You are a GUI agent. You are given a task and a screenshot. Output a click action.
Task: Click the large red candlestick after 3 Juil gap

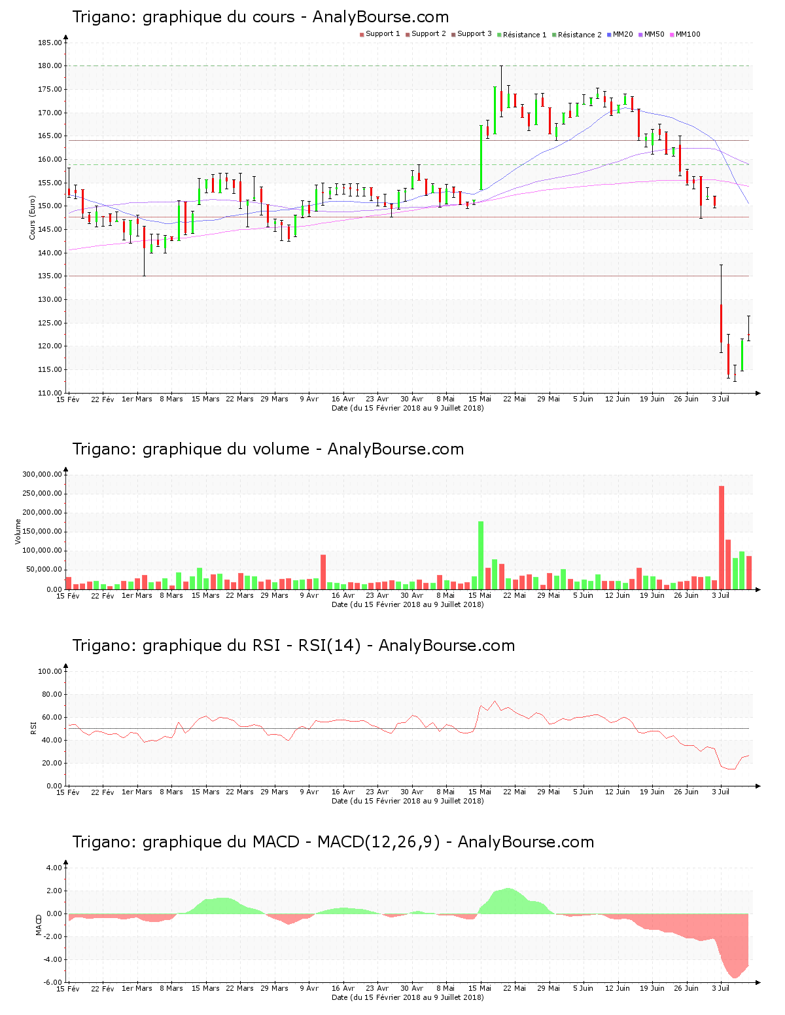tap(722, 323)
